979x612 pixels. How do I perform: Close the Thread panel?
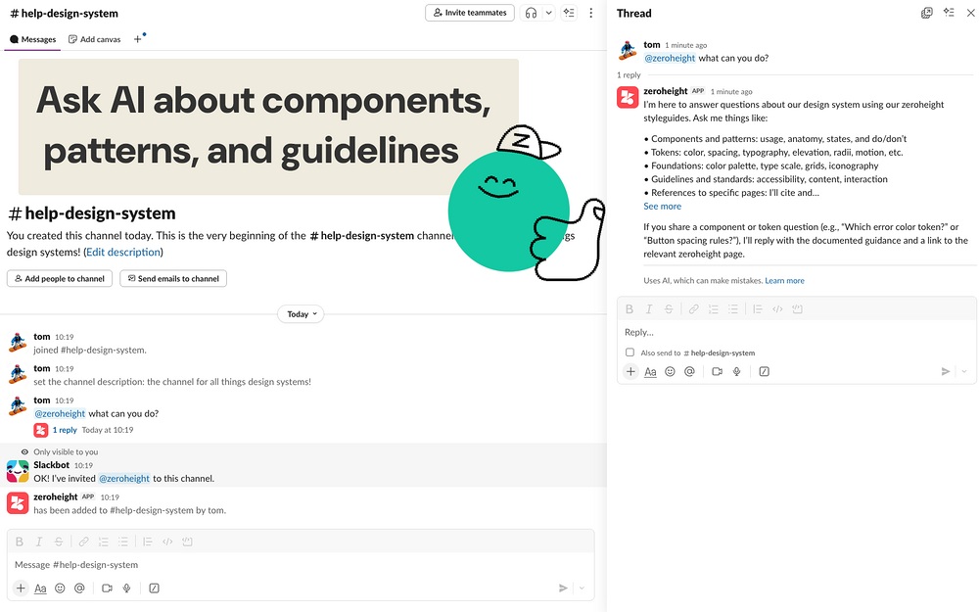pyautogui.click(x=971, y=13)
